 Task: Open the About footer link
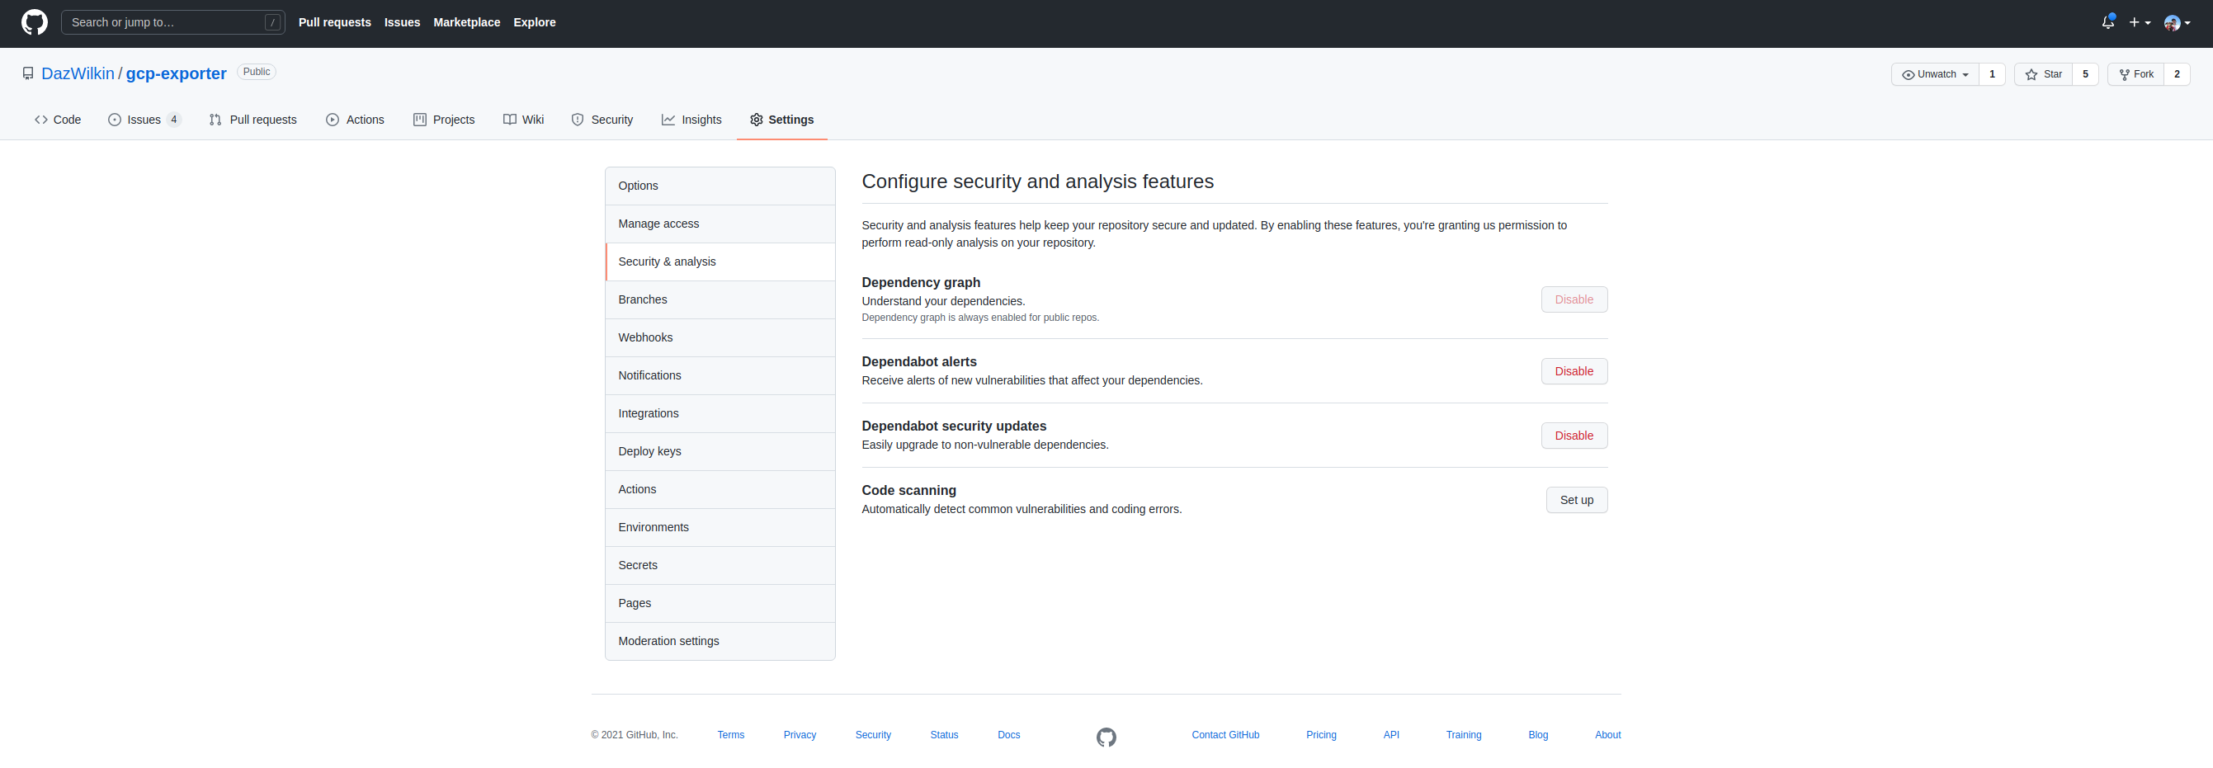1607,734
